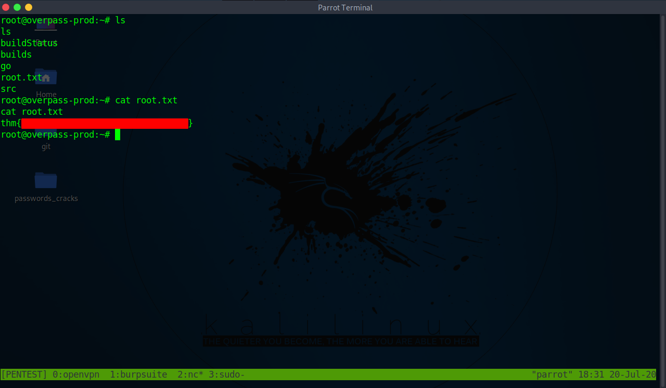This screenshot has width=666, height=388.
Task: Click the green window button in title bar
Action: click(x=17, y=7)
